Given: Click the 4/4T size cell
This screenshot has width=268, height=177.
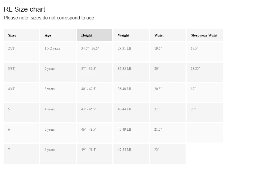Looking at the screenshot, I should point(21,92).
